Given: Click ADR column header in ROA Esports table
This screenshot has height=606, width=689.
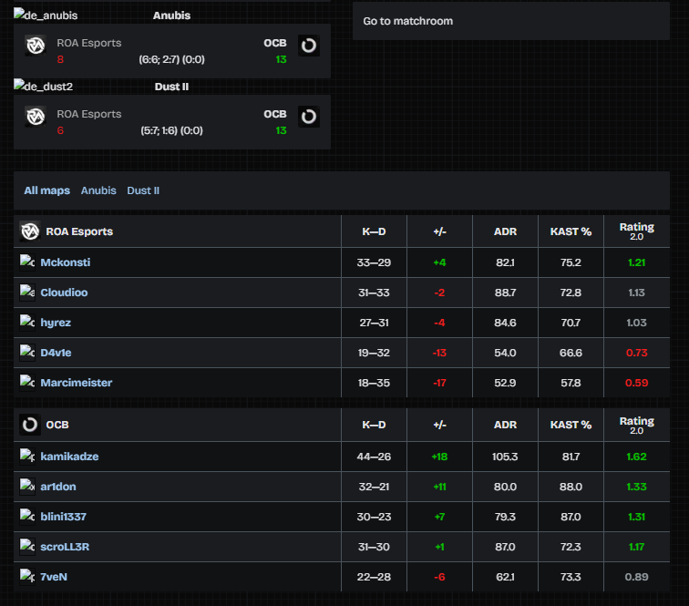Looking at the screenshot, I should point(505,231).
